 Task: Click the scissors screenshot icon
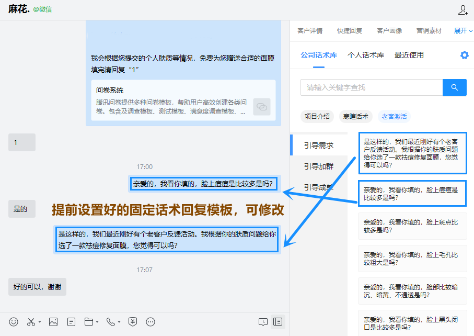[31, 322]
